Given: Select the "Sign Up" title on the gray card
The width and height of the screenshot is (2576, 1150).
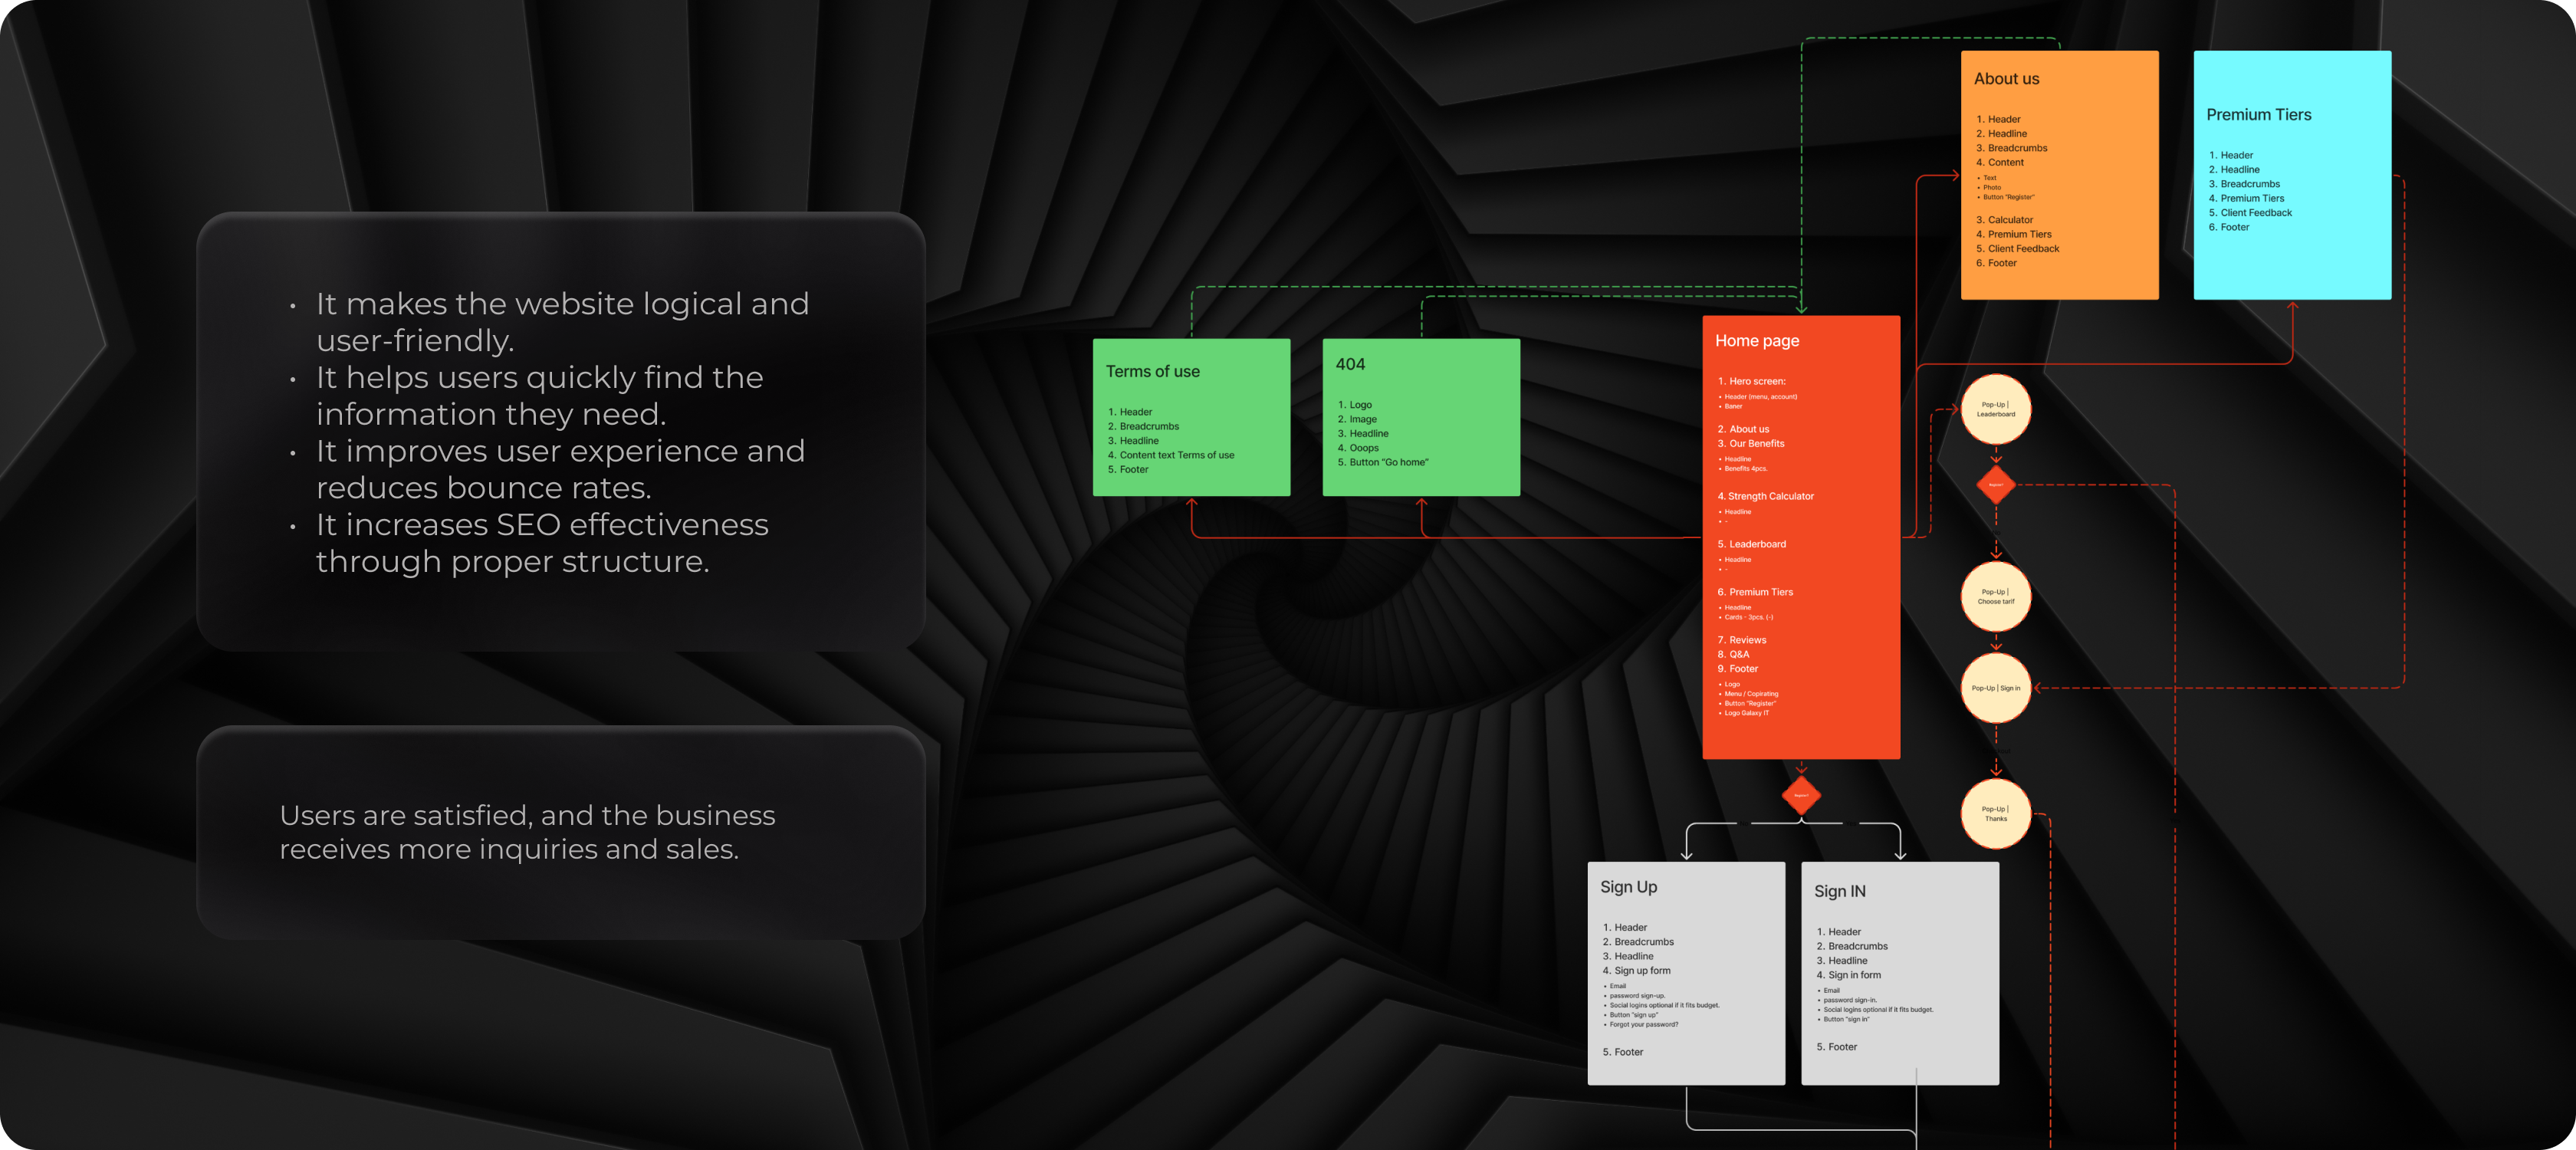Looking at the screenshot, I should coord(1628,887).
